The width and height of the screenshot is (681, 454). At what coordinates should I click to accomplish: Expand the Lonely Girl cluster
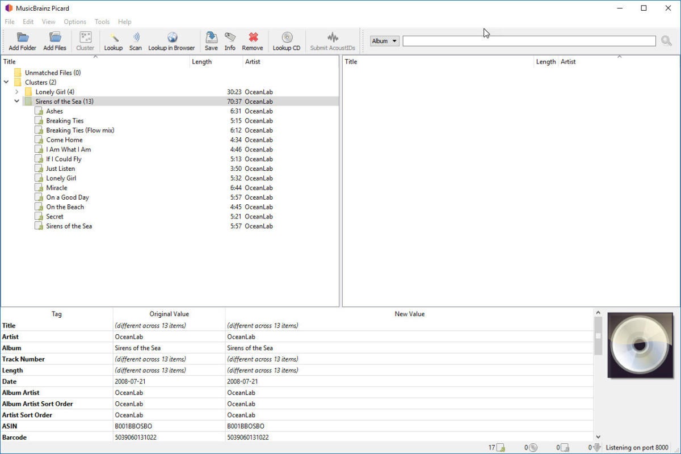16,92
